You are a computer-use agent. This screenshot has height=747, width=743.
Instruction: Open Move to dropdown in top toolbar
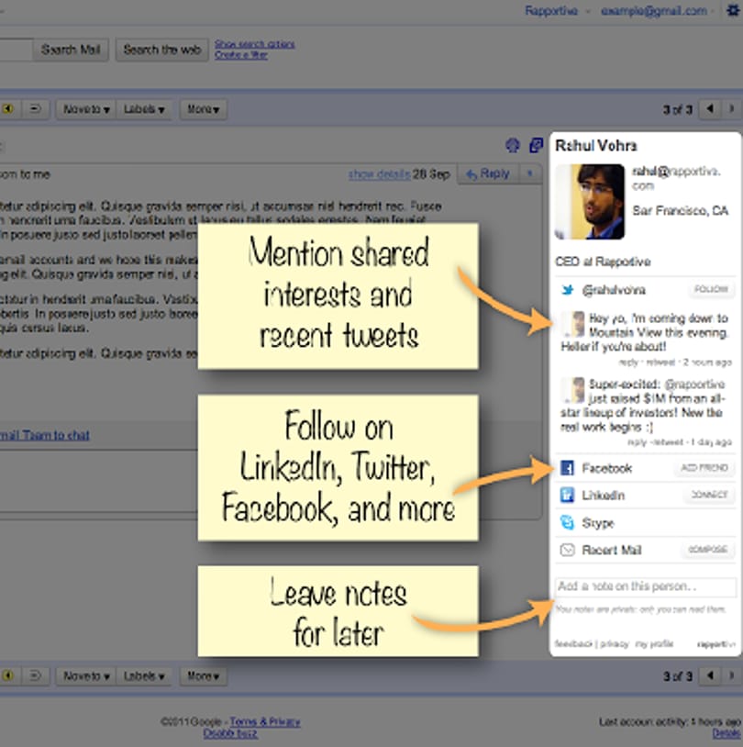(86, 109)
